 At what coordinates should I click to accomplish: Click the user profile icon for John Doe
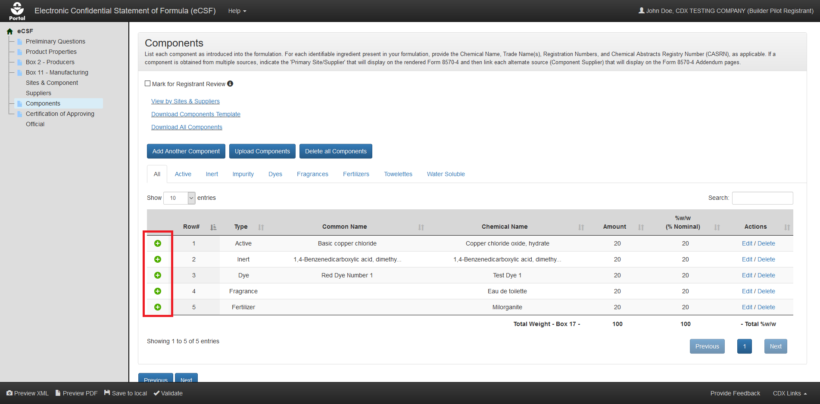click(x=642, y=10)
